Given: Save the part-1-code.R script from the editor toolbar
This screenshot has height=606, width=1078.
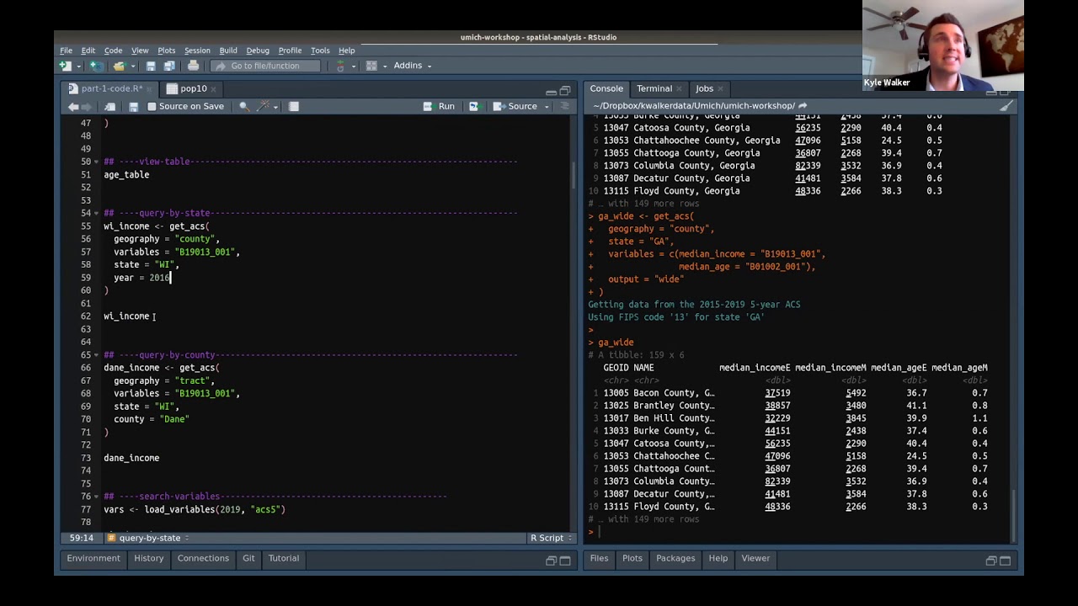Looking at the screenshot, I should point(133,107).
